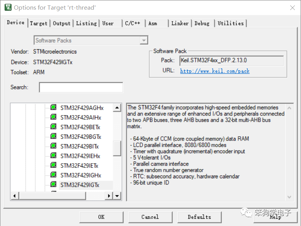The width and height of the screenshot is (301, 226).
Task: Click the chip icon beside STM32F429BGTx
Action: click(54, 136)
